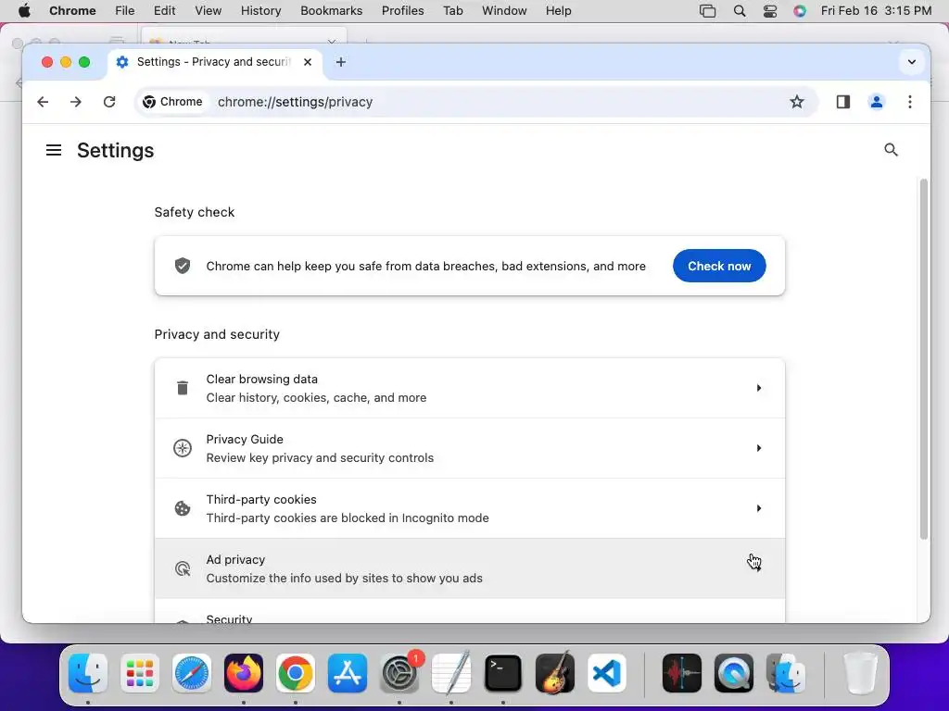Screen dimensions: 949x711
Task: Click the Ad privacy icon
Action: point(183,568)
